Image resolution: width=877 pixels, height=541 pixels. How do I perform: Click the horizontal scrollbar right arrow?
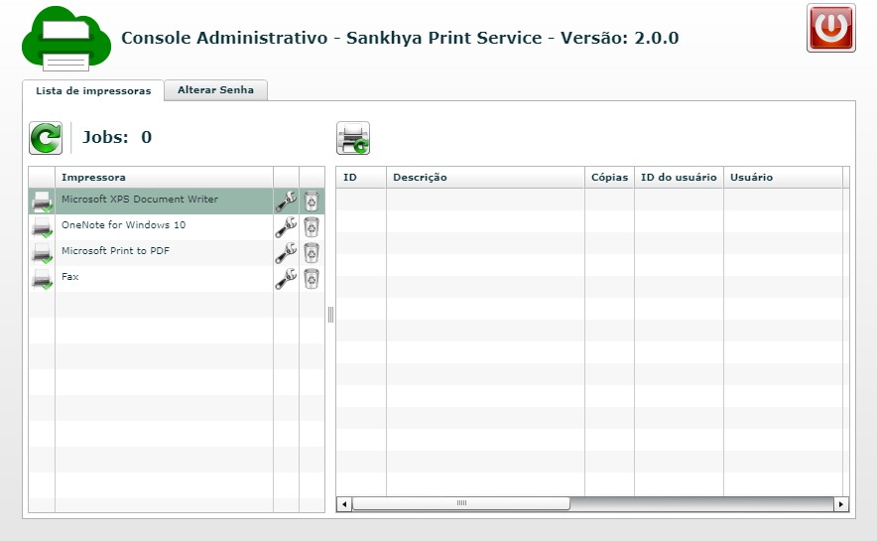click(840, 504)
